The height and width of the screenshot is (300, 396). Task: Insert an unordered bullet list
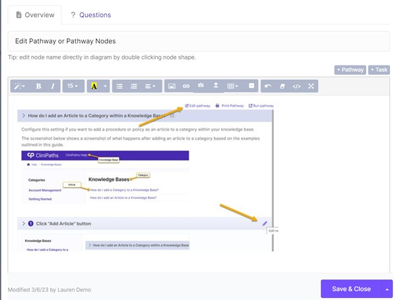tap(119, 86)
